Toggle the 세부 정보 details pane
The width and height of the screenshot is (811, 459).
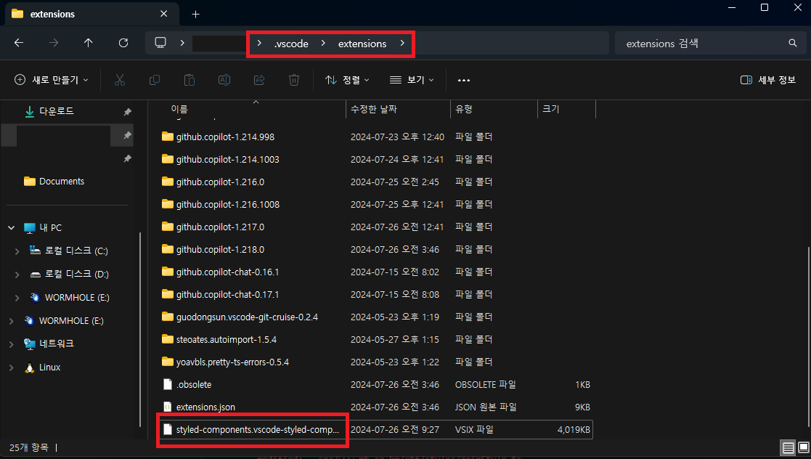768,80
